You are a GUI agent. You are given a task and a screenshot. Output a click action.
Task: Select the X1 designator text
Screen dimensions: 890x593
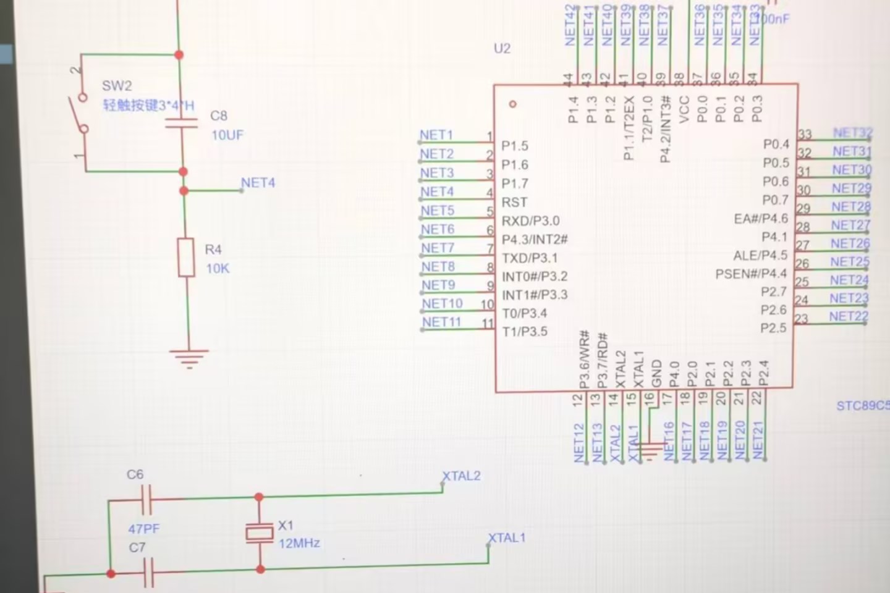tap(286, 526)
